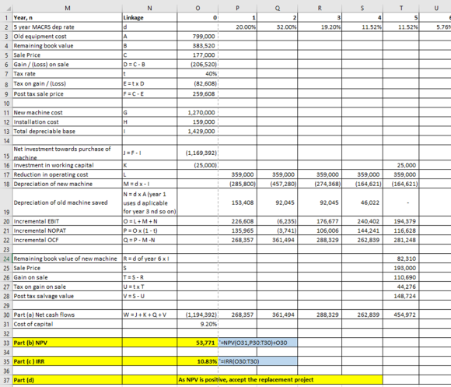Click the 148,724 salvage value cell

click(x=401, y=296)
